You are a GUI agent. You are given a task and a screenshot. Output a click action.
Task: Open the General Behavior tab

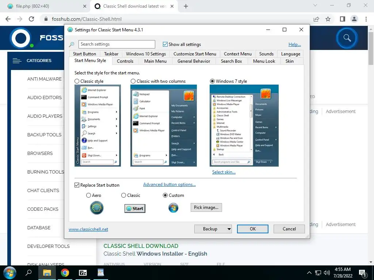coord(194,61)
